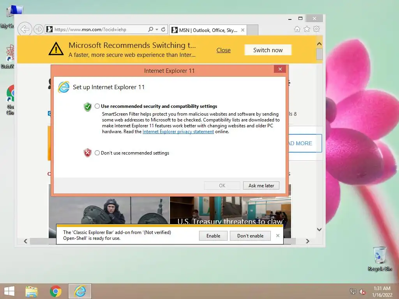Click the vertical scrollbar down arrow
The width and height of the screenshot is (399, 299).
[x=320, y=229]
